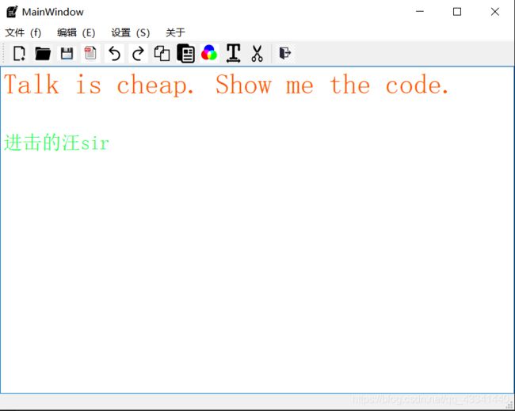
Task: Click on the green text '进击的汪sir'
Action: tap(56, 143)
